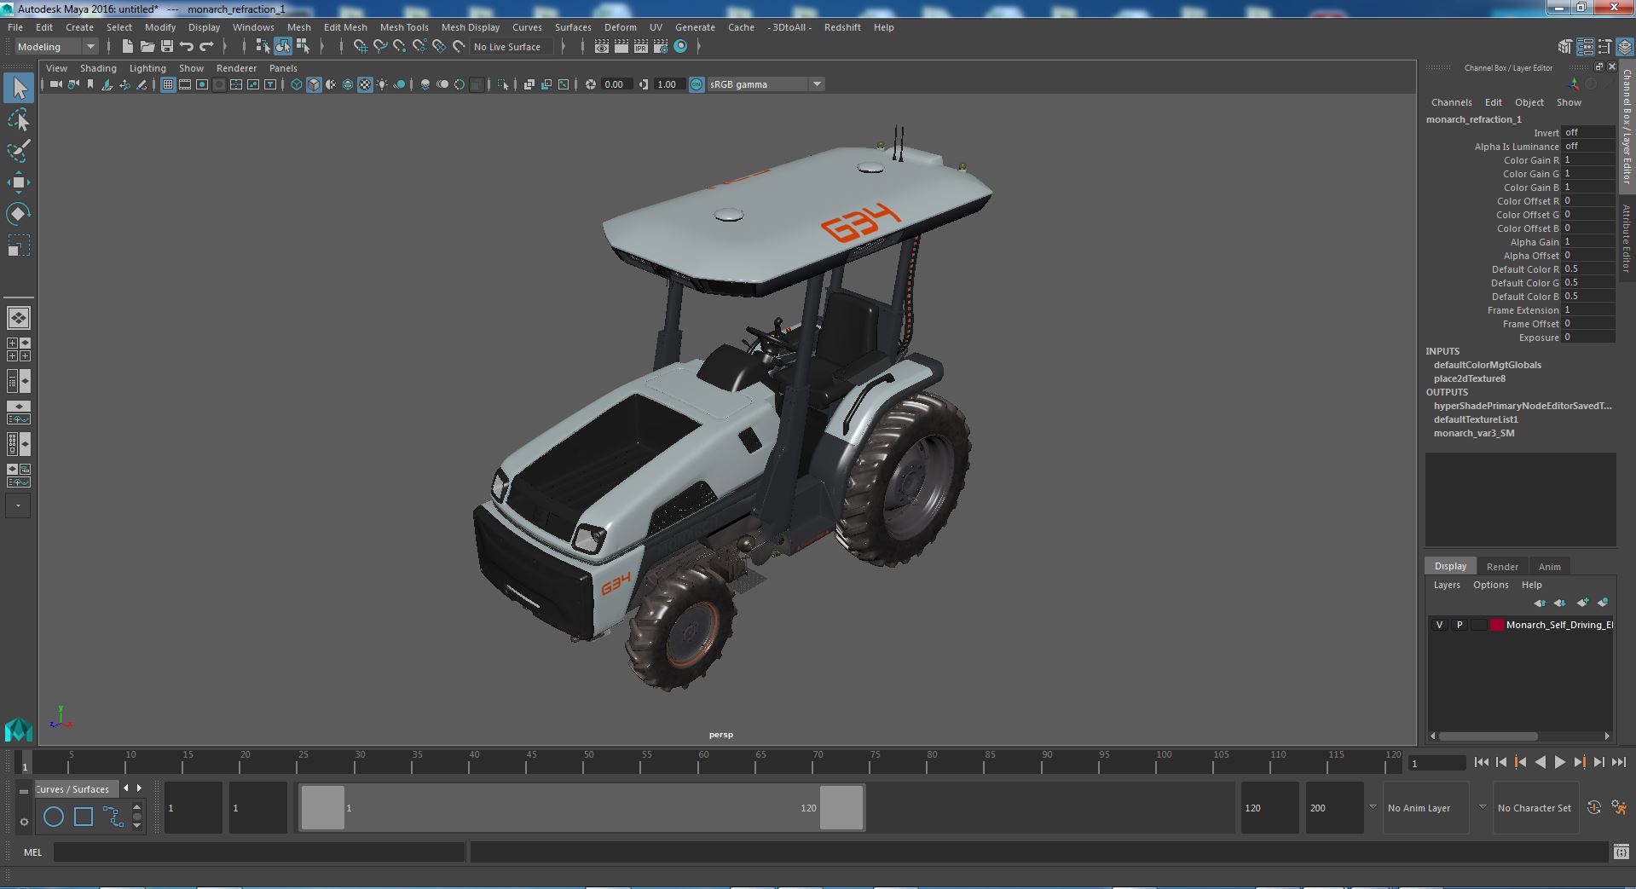This screenshot has width=1636, height=889.
Task: Activate the Scale tool
Action: pyautogui.click(x=19, y=245)
